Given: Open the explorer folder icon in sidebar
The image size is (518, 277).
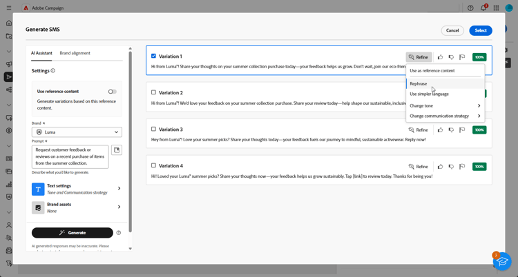Looking at the screenshot, I should (x=9, y=37).
